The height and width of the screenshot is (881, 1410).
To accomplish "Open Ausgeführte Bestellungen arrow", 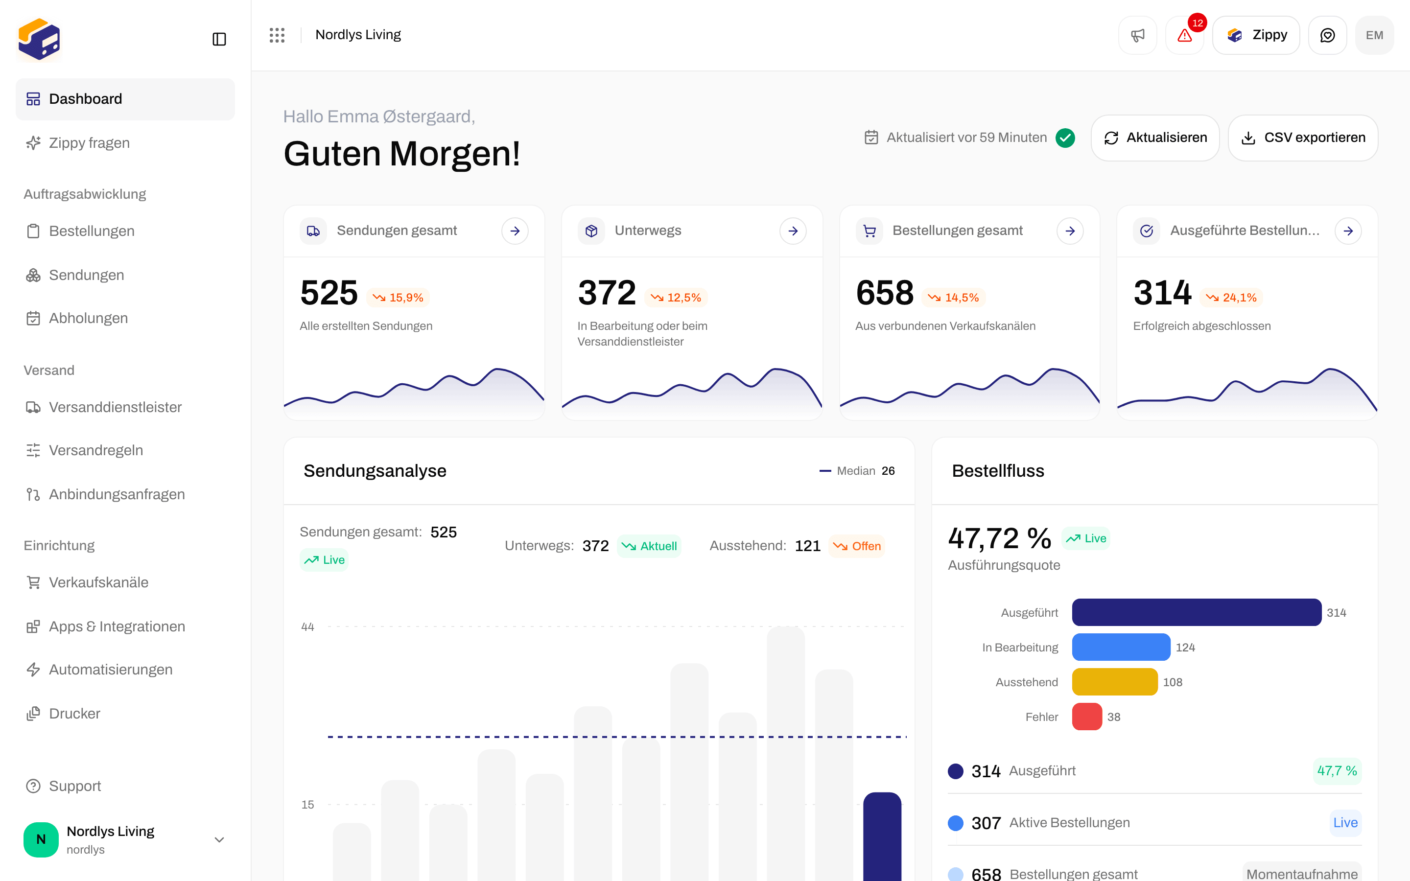I will 1348,232.
